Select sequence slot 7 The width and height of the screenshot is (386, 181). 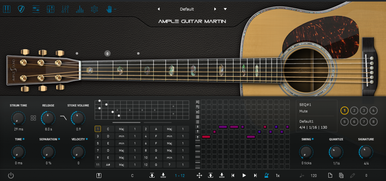click(x=364, y=122)
